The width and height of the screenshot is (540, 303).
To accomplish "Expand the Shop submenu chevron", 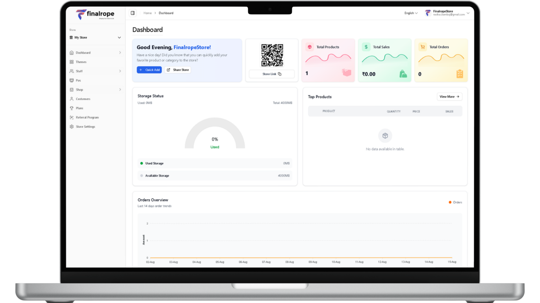I will [120, 90].
